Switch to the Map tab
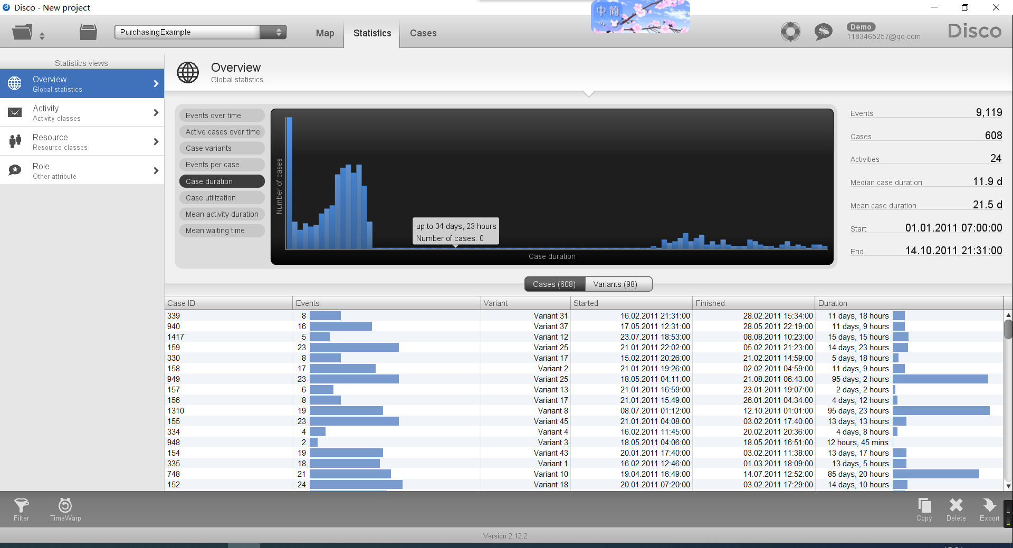This screenshot has width=1013, height=548. pyautogui.click(x=324, y=33)
